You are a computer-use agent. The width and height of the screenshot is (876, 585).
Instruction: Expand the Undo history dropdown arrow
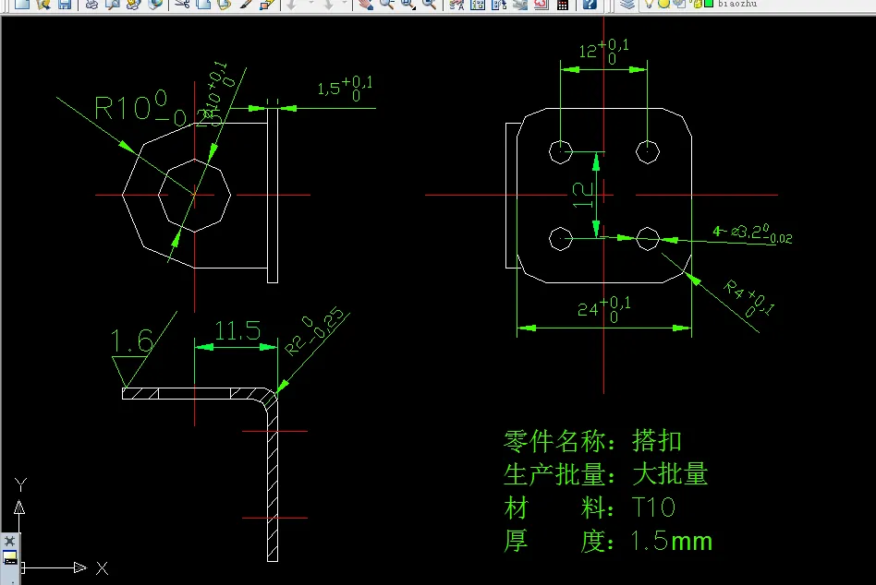(310, 6)
